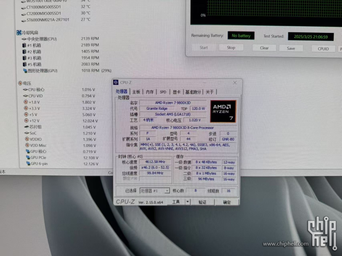Click the VDD Misc voltage icon

[x=27, y=145]
